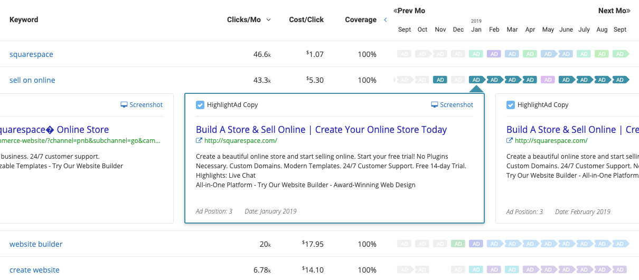Screen dimensions: 639x280
Task: Click monitor icon beside January ad Screenshot
Action: [435, 105]
